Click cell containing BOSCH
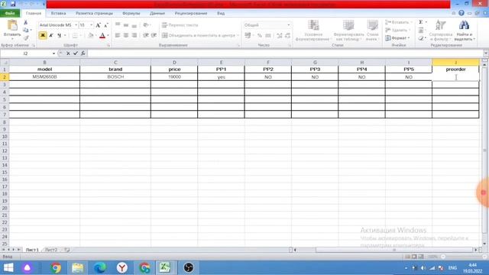Screen dimensions: 489x275 pyautogui.click(x=115, y=76)
